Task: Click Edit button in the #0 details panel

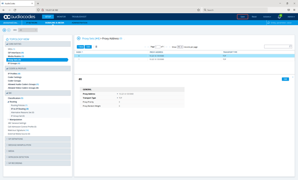Action: (285, 79)
